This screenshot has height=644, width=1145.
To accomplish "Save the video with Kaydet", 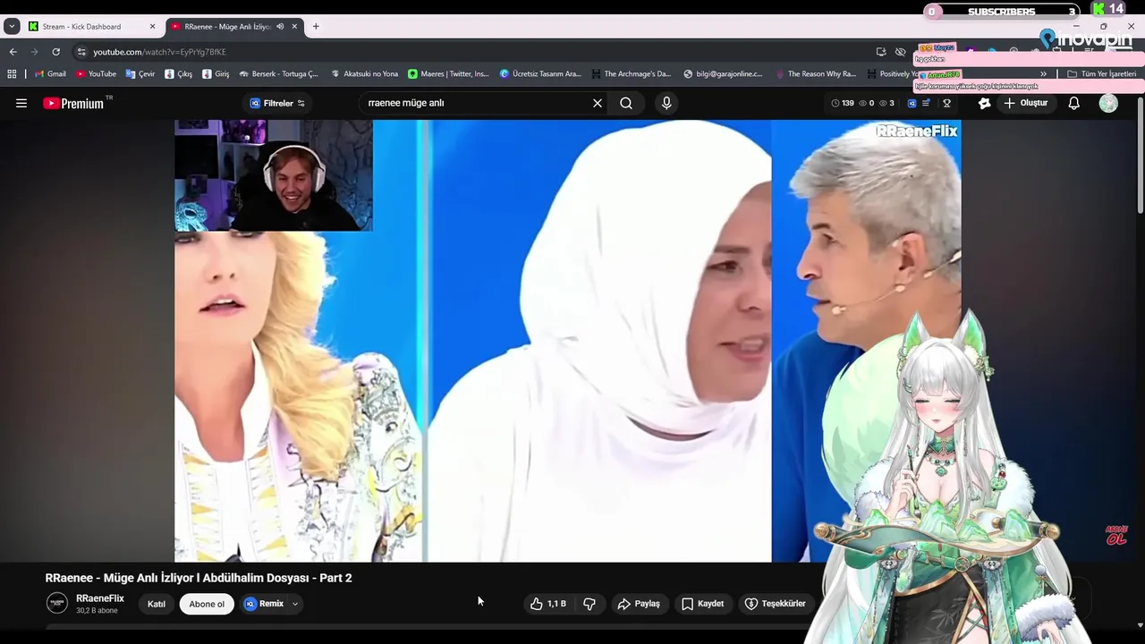I will [x=702, y=604].
